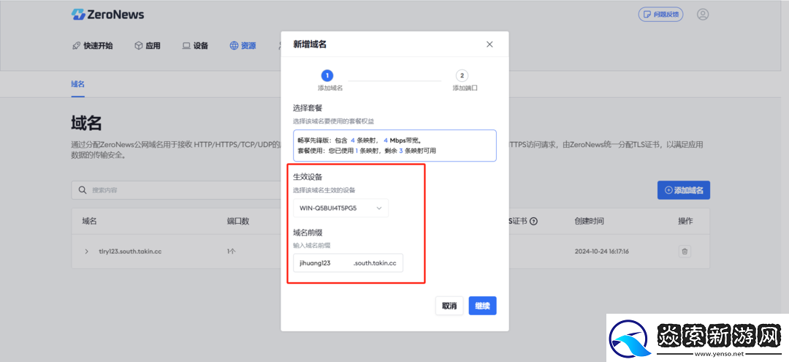Open the 生效设备 device dropdown
789x362 pixels.
coord(340,208)
